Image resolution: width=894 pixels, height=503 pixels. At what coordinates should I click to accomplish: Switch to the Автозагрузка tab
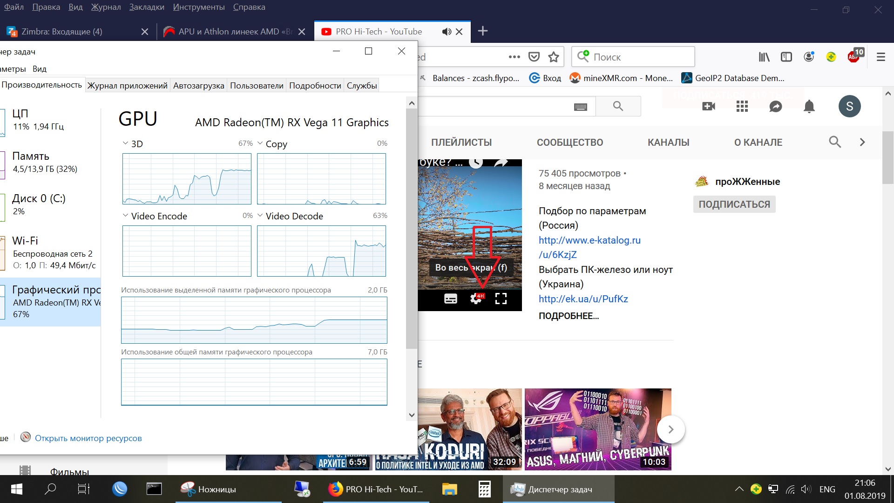point(198,85)
